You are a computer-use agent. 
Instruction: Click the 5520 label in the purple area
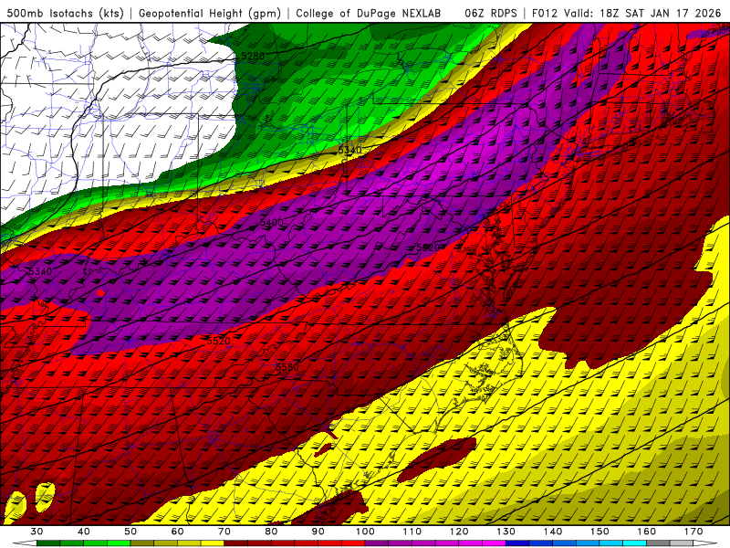tap(428, 248)
